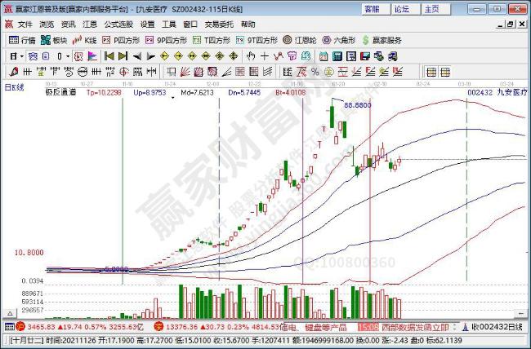The width and height of the screenshot is (531, 349).
Task: Select the T四方形 tool
Action: (x=212, y=41)
